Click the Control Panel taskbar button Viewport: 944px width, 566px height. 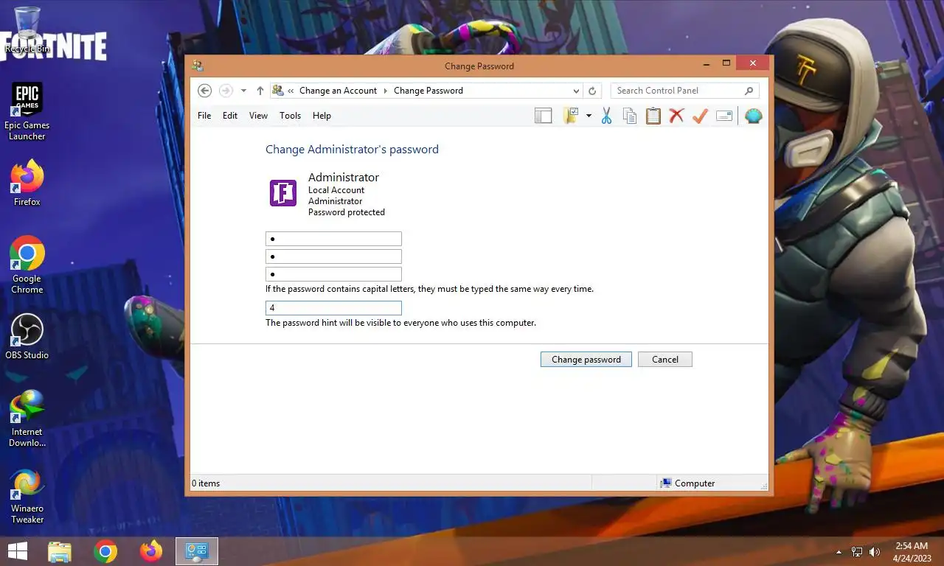tap(197, 551)
